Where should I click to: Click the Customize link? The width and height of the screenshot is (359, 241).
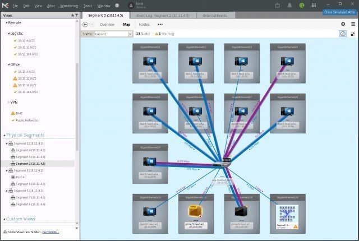50,232
